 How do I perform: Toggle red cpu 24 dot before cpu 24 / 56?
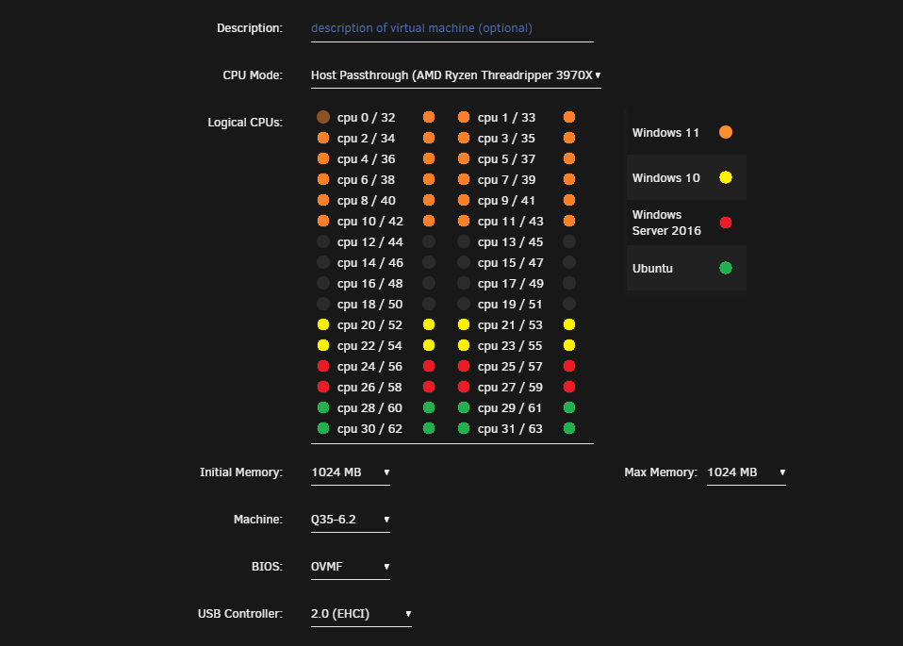323,367
